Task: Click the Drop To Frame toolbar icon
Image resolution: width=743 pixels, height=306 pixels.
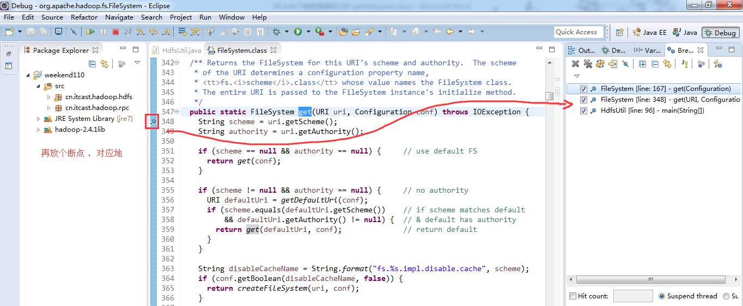Action: click(x=181, y=32)
